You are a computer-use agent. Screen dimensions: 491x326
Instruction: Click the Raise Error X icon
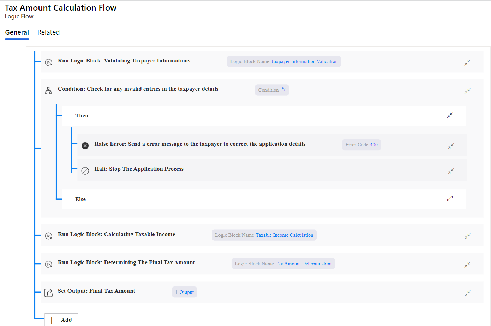(x=85, y=146)
